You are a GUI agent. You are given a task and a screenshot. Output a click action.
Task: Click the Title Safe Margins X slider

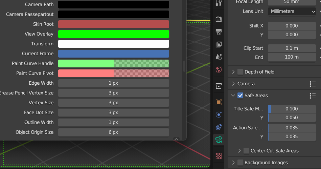292,109
